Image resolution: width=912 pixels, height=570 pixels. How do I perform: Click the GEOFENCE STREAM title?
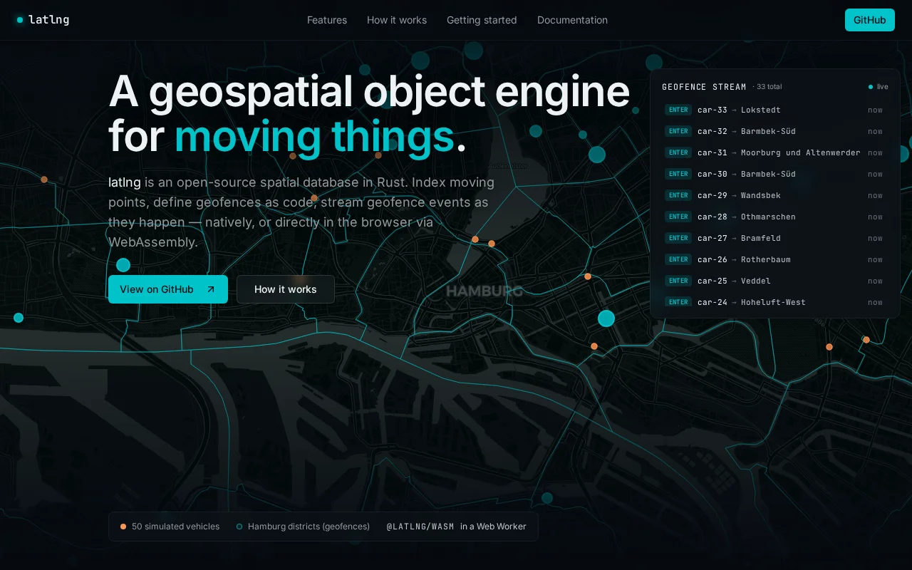[704, 87]
